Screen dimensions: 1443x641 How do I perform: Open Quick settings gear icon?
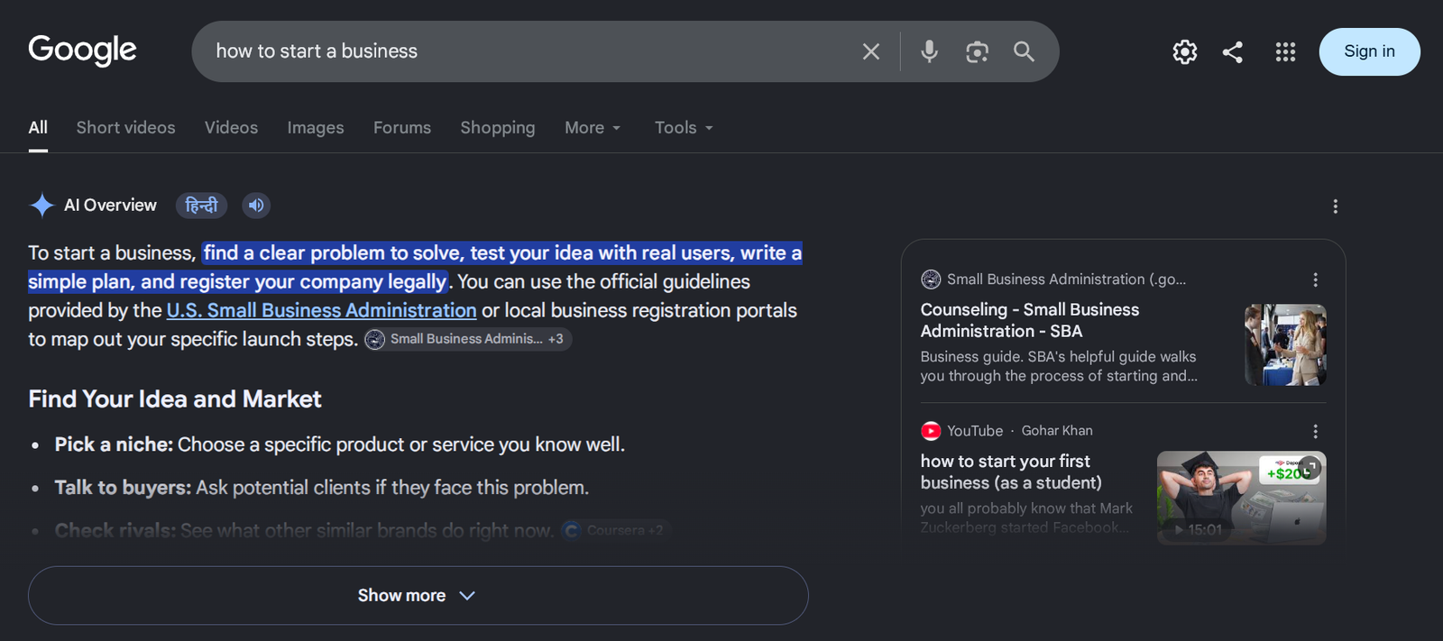click(x=1184, y=51)
